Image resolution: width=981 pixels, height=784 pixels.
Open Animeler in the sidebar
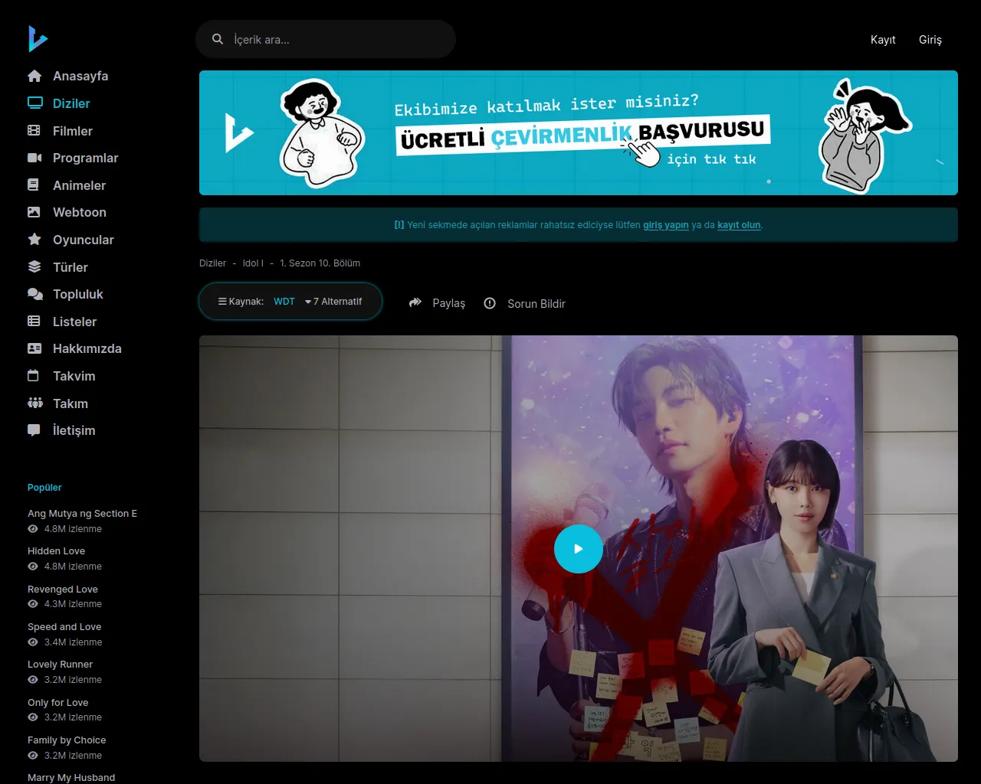(79, 185)
